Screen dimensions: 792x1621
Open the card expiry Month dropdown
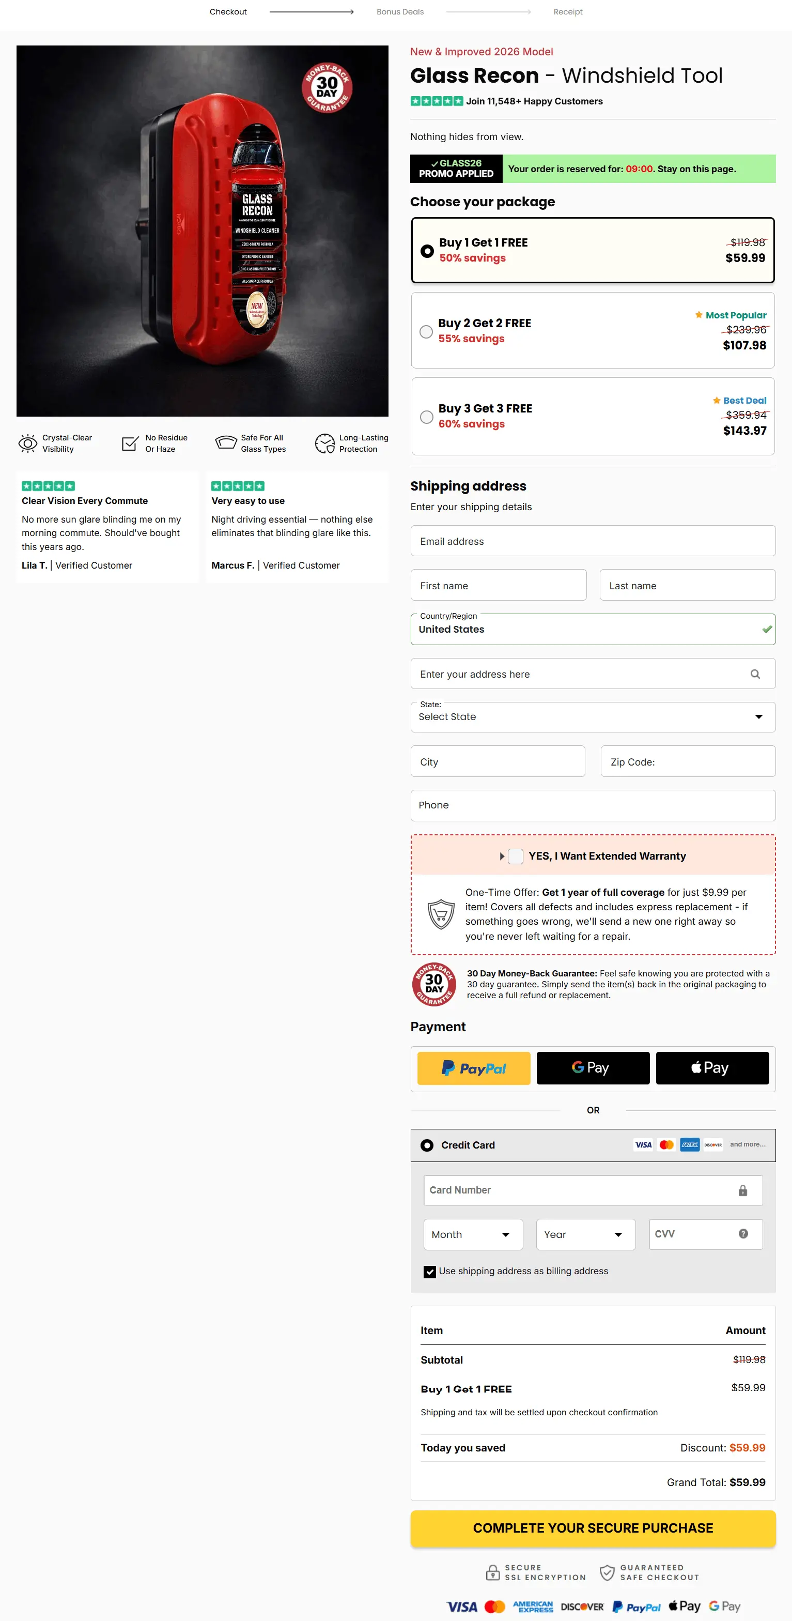click(x=473, y=1235)
